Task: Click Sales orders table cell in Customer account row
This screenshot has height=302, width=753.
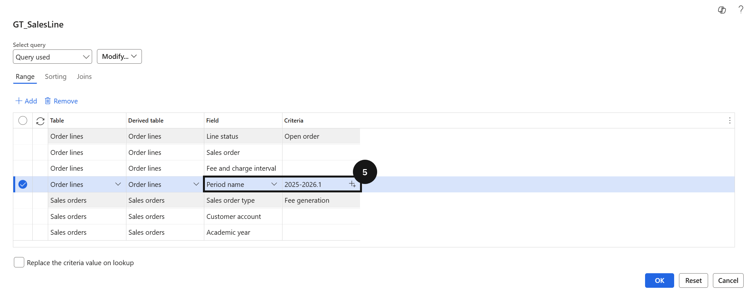Action: pos(87,216)
